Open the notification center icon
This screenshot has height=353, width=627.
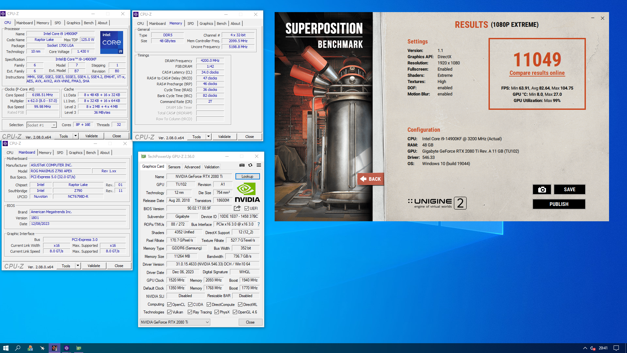616,348
